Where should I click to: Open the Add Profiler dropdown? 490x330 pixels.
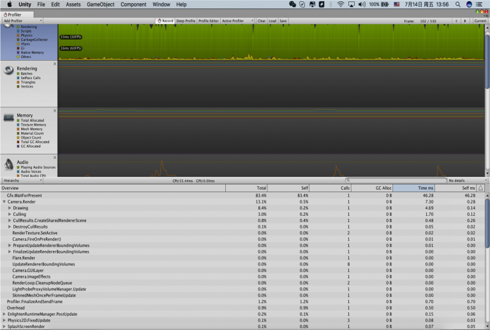tap(22, 21)
